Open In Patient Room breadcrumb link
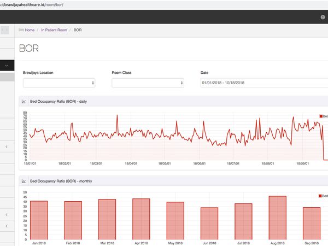The image size is (328, 246). (x=54, y=30)
